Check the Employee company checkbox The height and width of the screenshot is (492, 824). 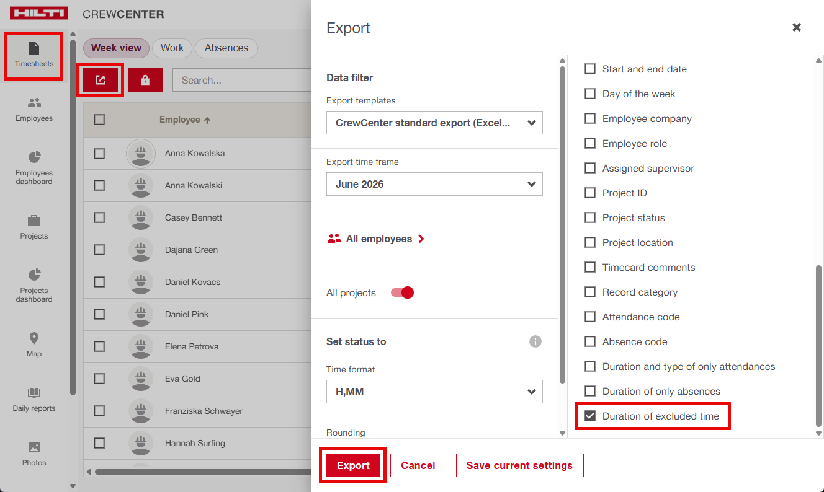pos(590,118)
